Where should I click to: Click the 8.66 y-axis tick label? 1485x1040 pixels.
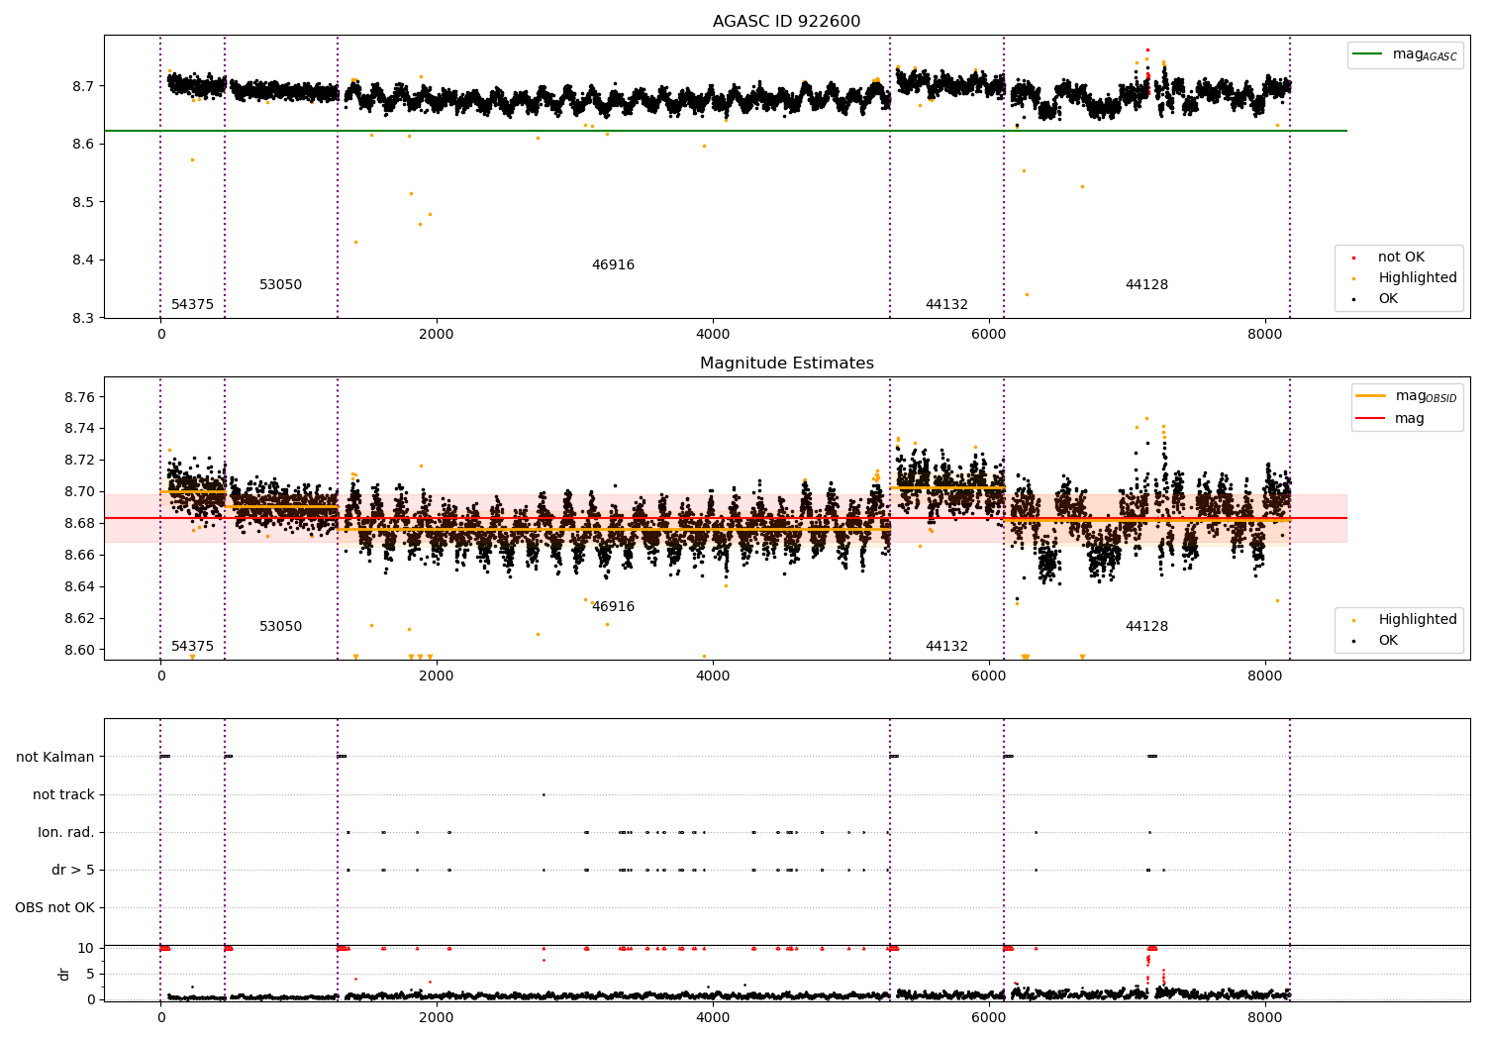pyautogui.click(x=80, y=556)
